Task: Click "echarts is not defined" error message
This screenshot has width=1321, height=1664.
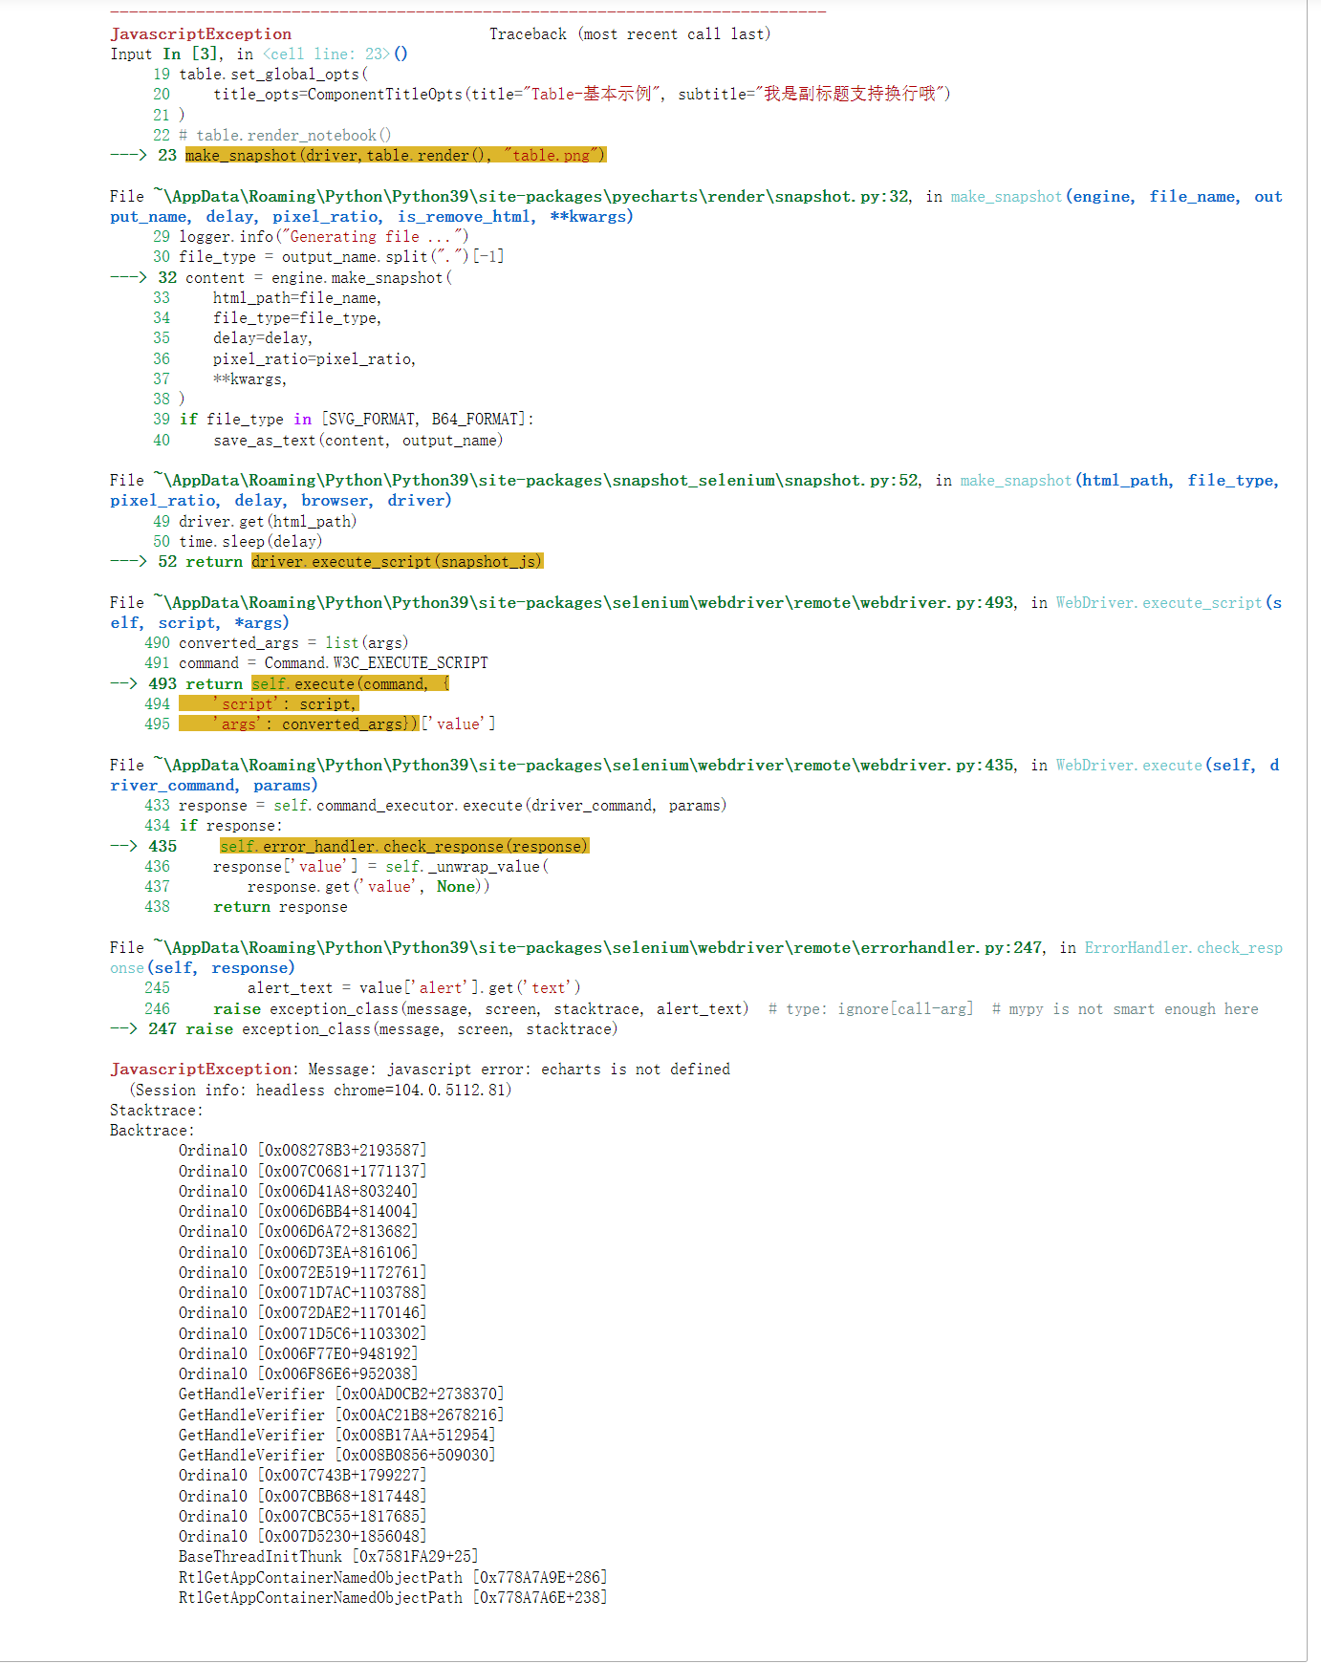Action: [x=636, y=1070]
